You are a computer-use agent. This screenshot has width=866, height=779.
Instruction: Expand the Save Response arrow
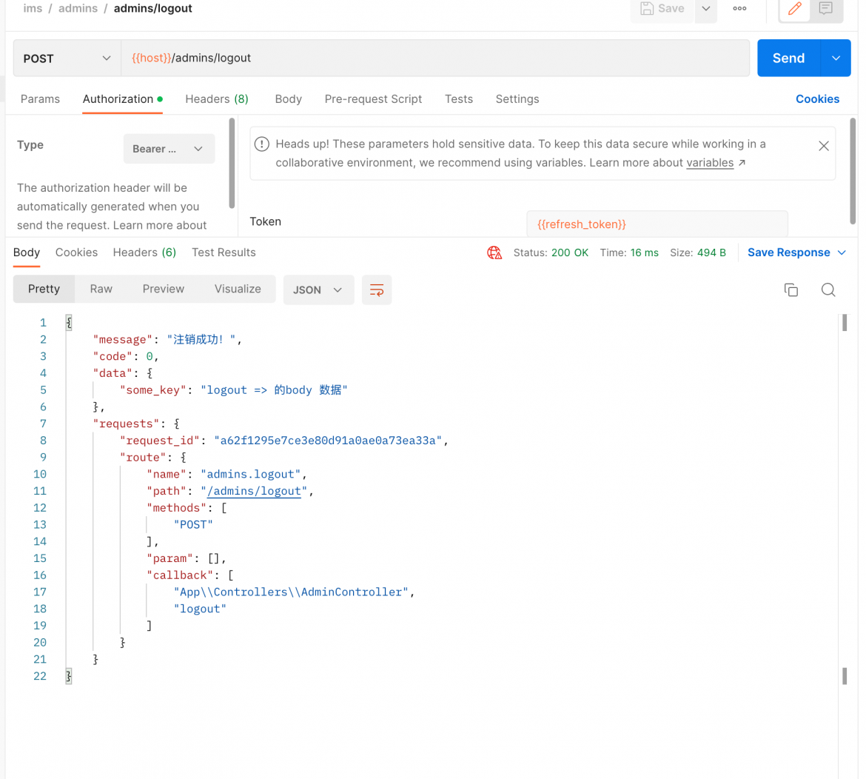[x=842, y=253]
